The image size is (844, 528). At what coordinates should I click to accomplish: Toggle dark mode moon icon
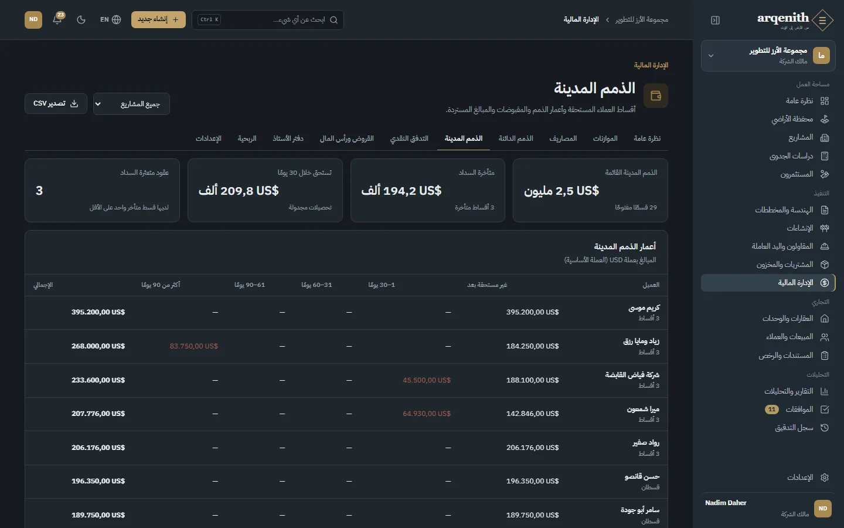click(x=81, y=19)
